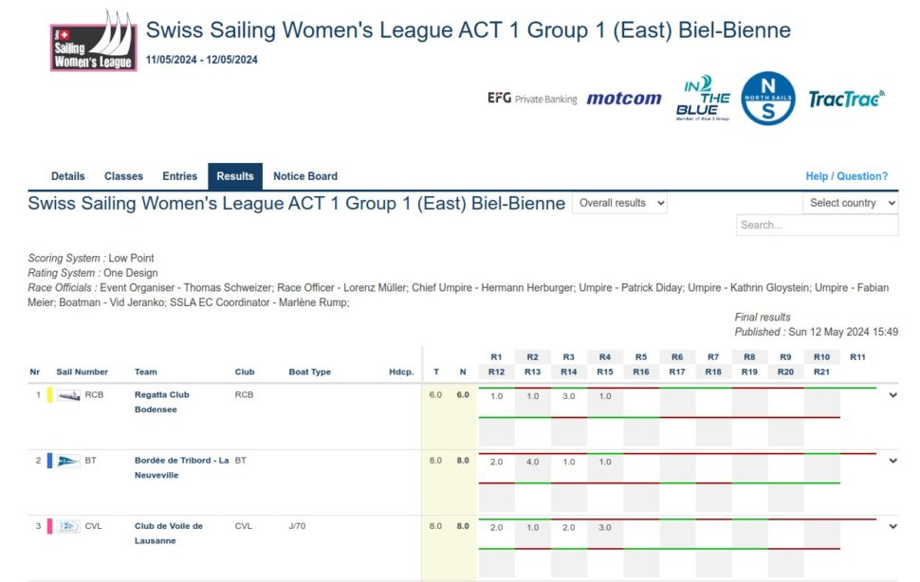Open the Notice Board tab

305,176
